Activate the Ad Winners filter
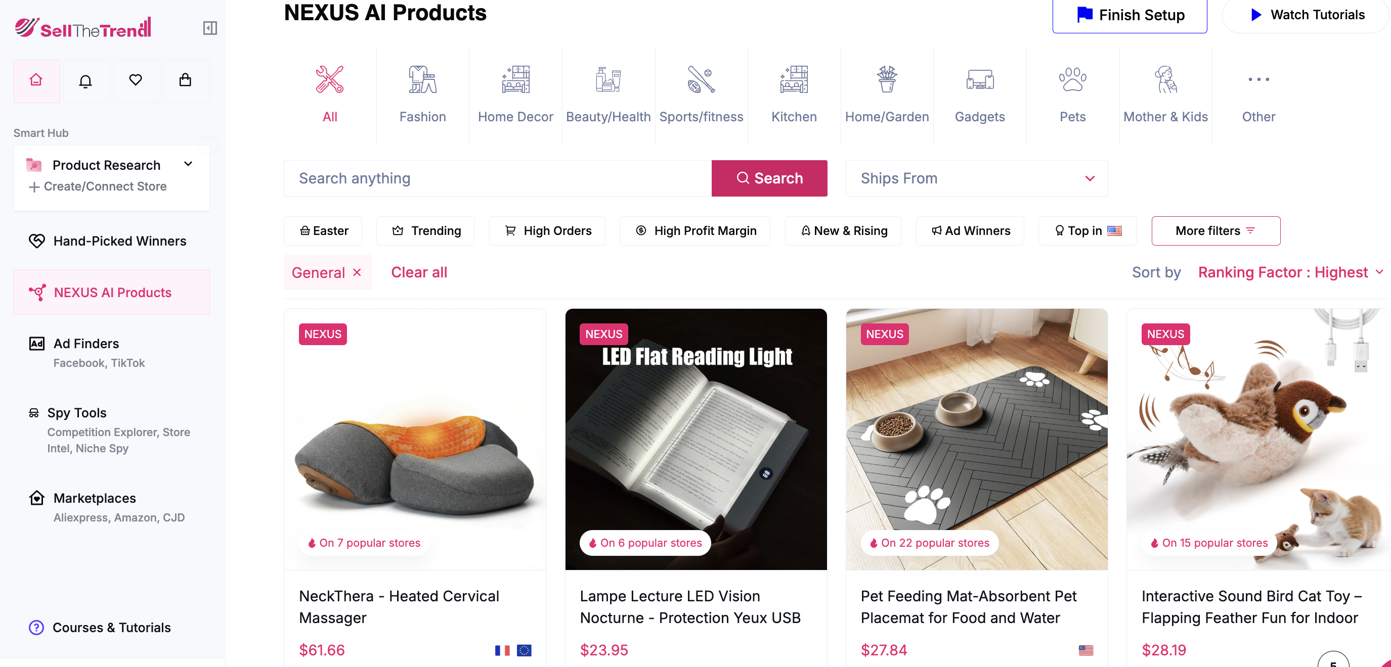 click(x=970, y=230)
